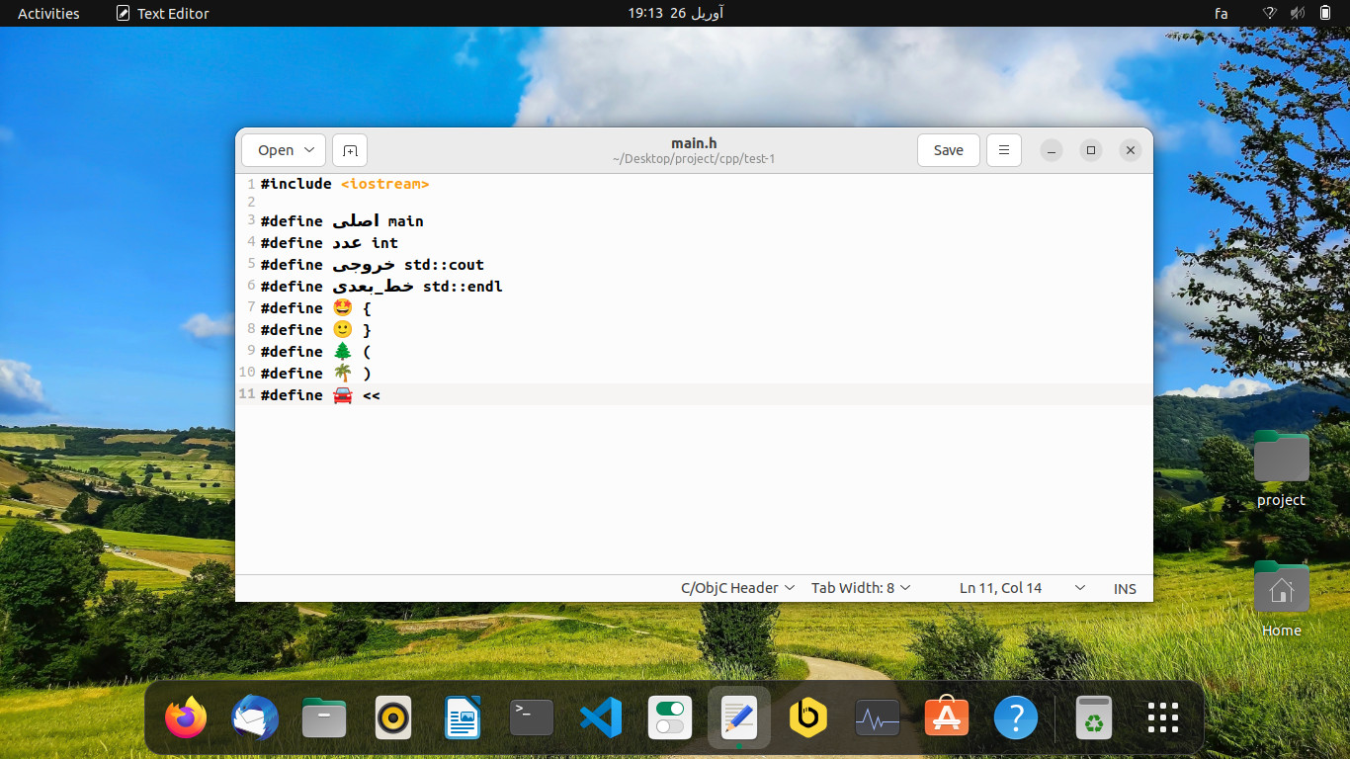This screenshot has width=1350, height=759.
Task: Open Thunderbird mail from the dock
Action: tap(255, 717)
